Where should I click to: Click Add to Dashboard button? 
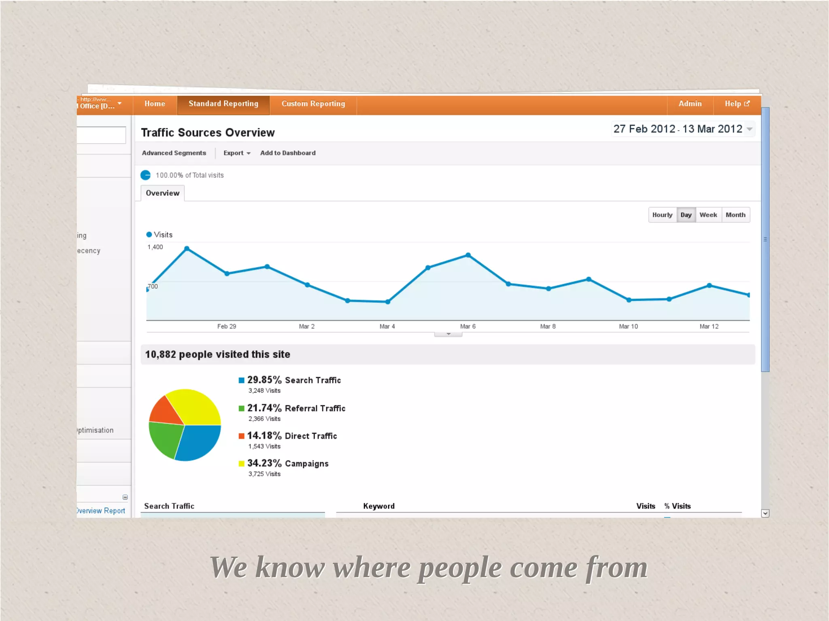coord(287,153)
